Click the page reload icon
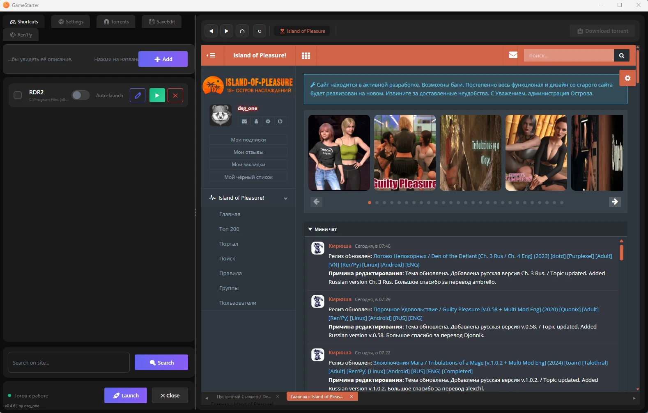 (259, 31)
